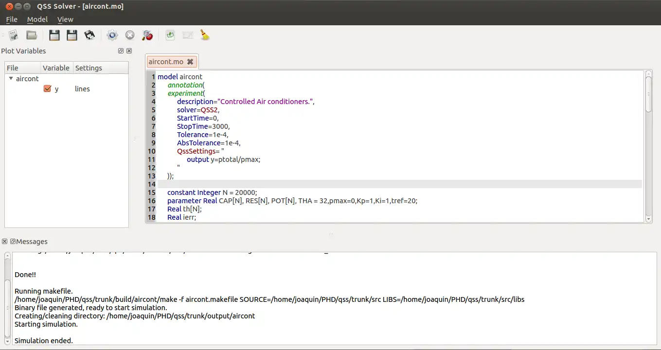This screenshot has height=350, width=661.
Task: Click the gray stop simulation icon
Action: tap(130, 35)
